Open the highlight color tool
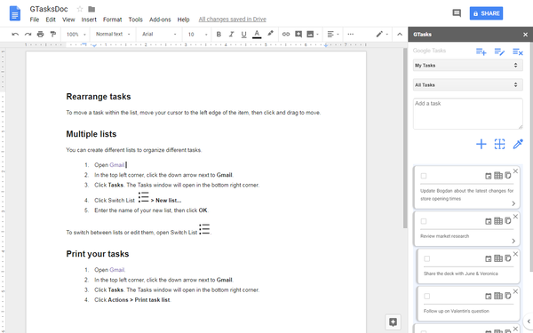The image size is (533, 333). 270,34
